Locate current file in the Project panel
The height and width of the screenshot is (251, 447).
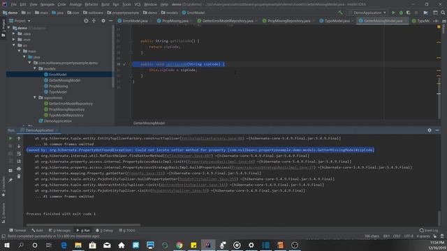tap(86, 21)
